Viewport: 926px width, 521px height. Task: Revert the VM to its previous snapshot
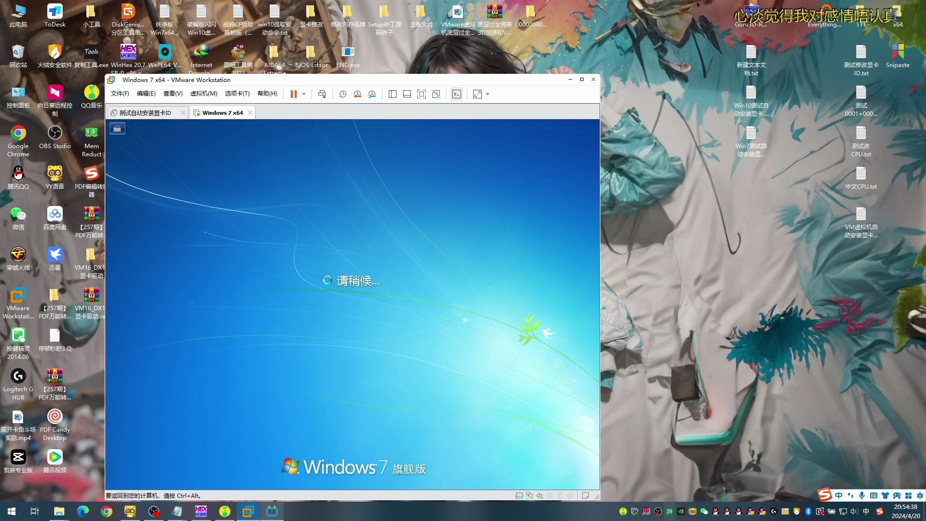(357, 94)
